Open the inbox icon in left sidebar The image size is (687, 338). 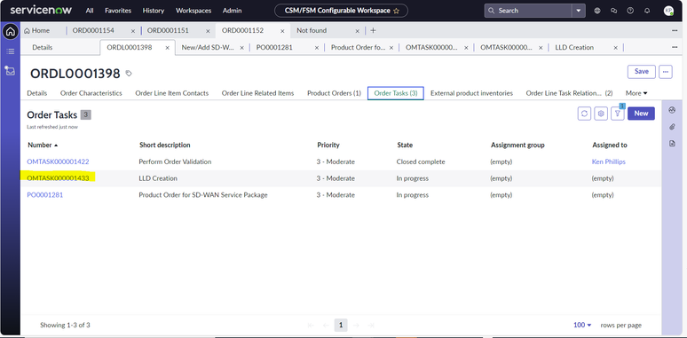11,70
